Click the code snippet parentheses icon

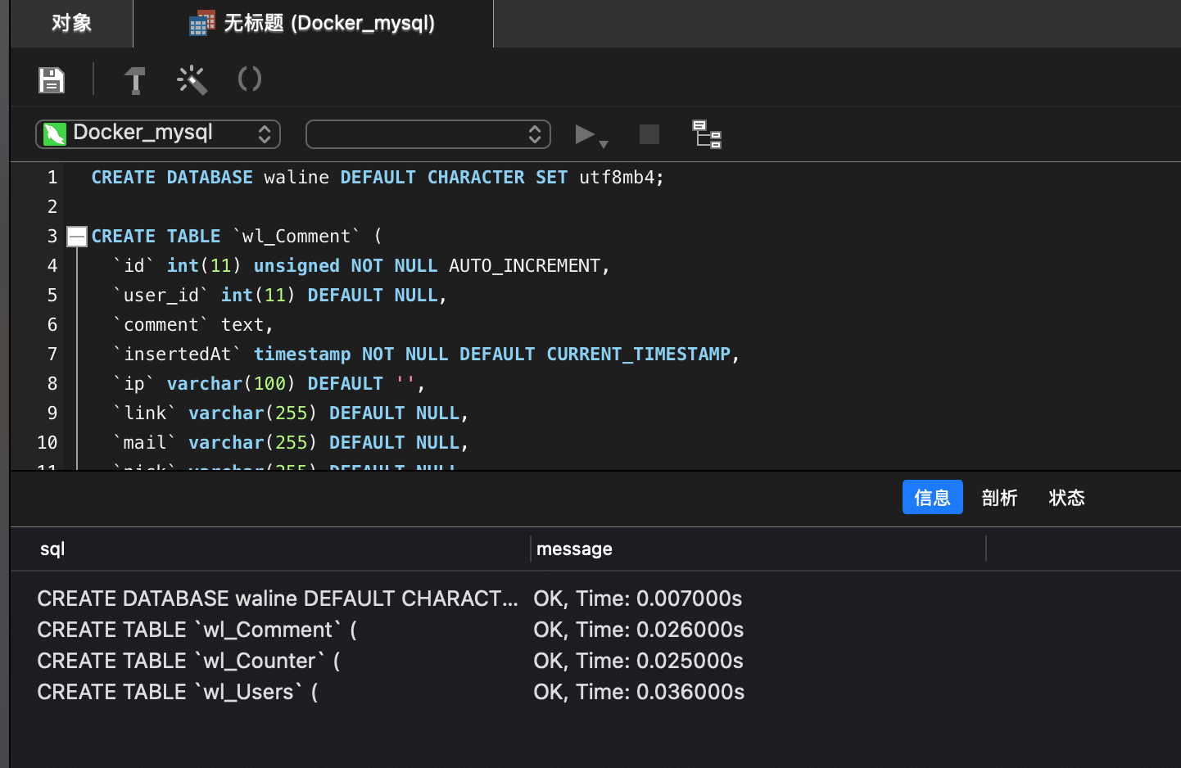250,79
